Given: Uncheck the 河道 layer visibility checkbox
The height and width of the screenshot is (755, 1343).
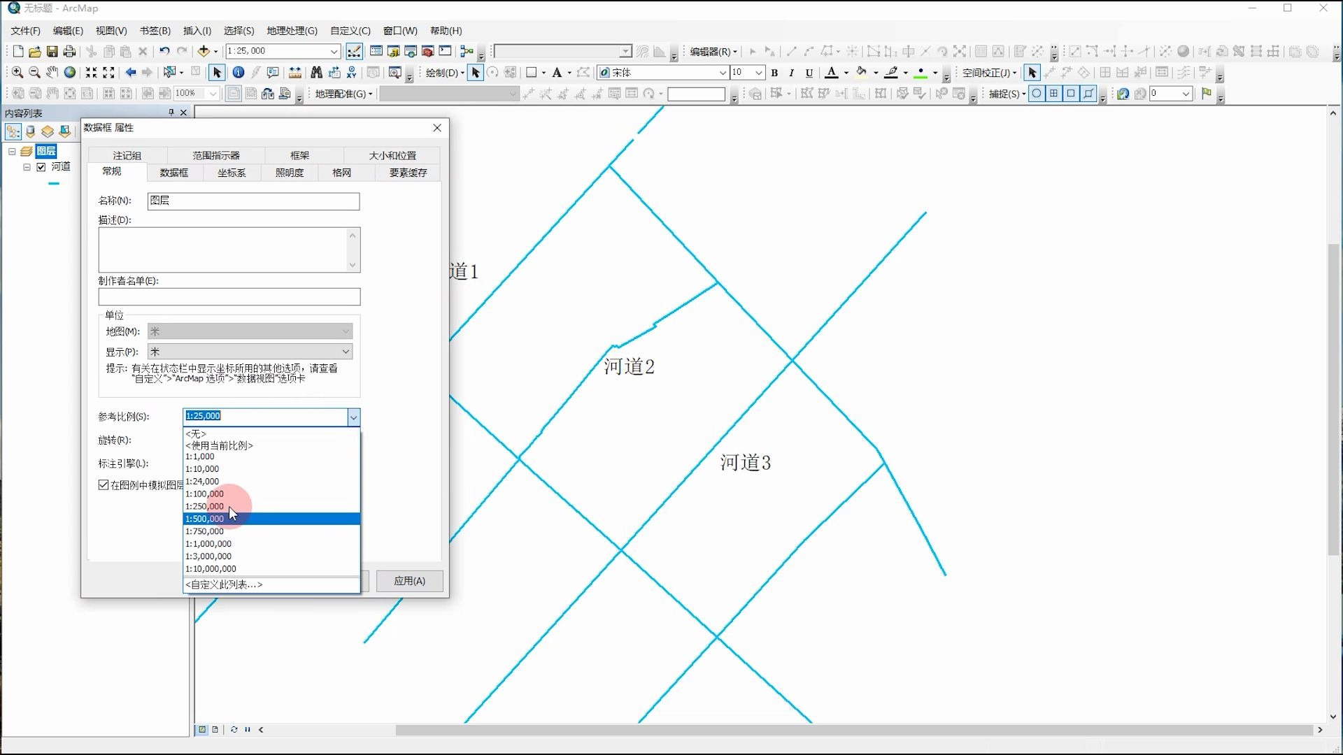Looking at the screenshot, I should [41, 167].
